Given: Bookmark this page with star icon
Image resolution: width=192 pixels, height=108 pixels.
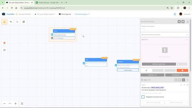Looking at the screenshot, I should 172,8.
